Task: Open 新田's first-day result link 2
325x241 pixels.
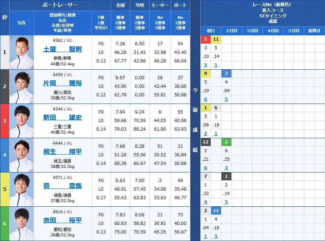Action: pyautogui.click(x=205, y=134)
